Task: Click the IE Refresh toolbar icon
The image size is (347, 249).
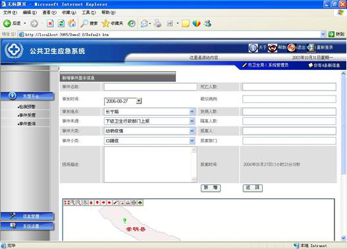Action: point(61,23)
